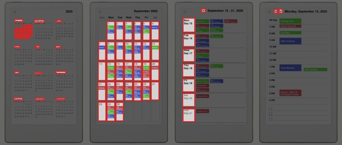Image resolution: width=342 pixels, height=145 pixels.
Task: Select Mon Sep 15 in the week view
Action: [188, 25]
